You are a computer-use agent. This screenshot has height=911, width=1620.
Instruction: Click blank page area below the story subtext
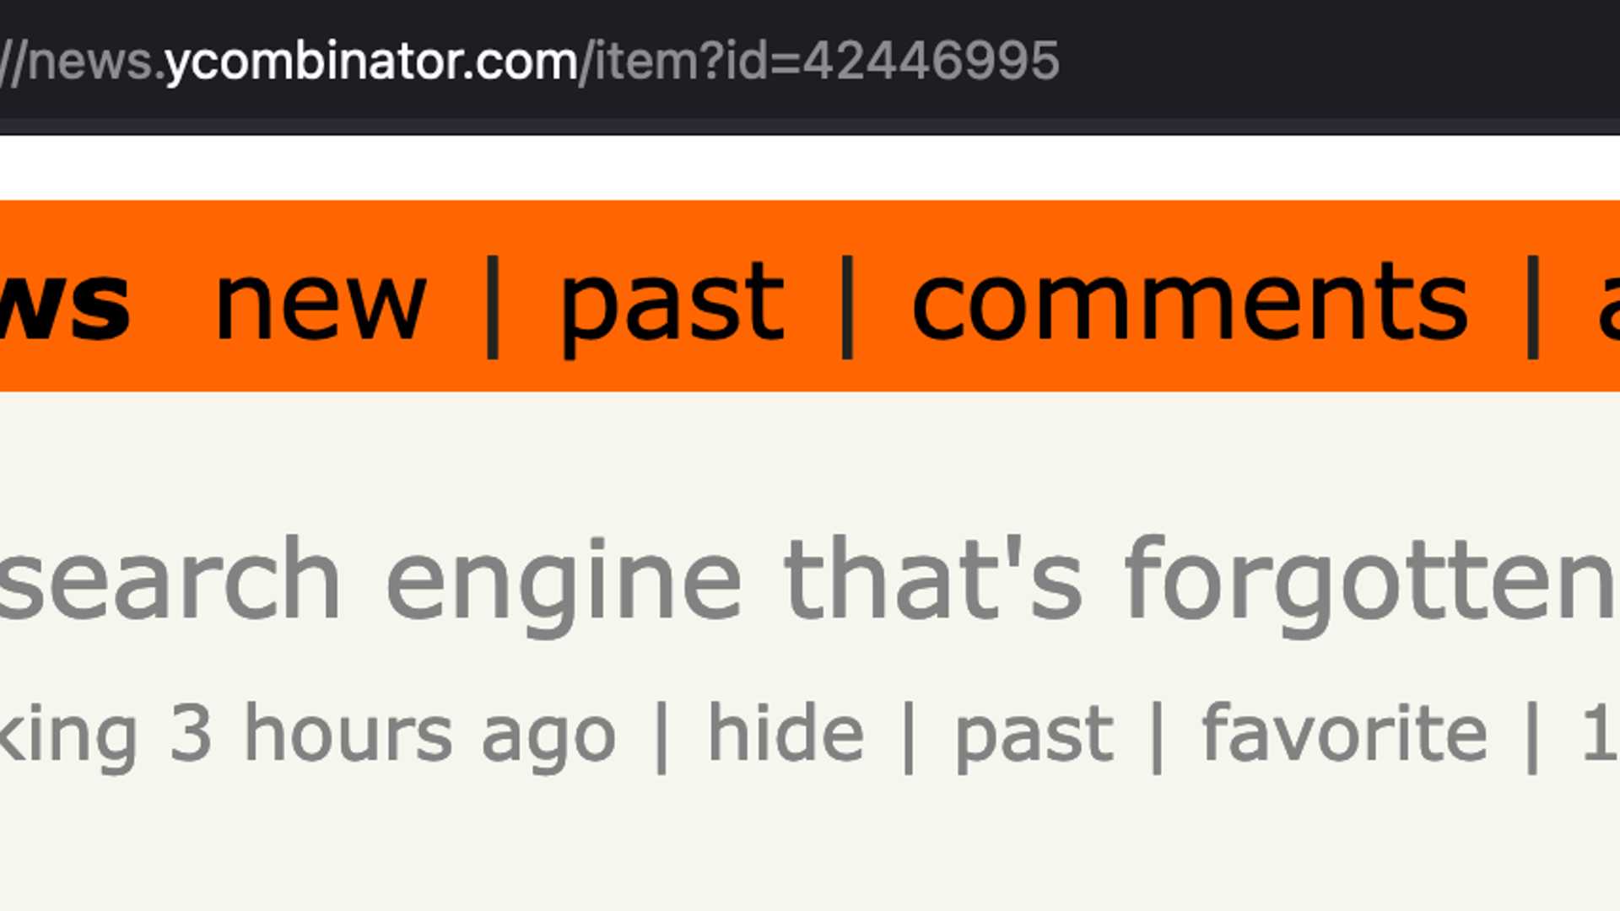click(810, 852)
